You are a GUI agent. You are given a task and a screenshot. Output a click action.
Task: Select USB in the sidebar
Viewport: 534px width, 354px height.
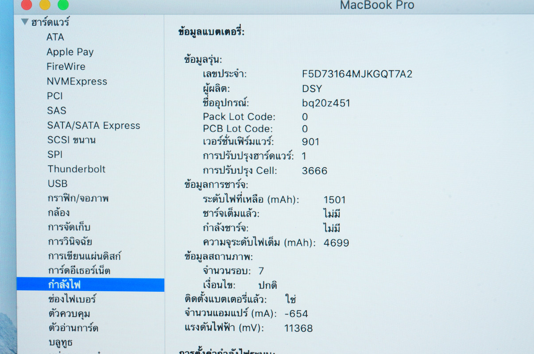point(58,184)
